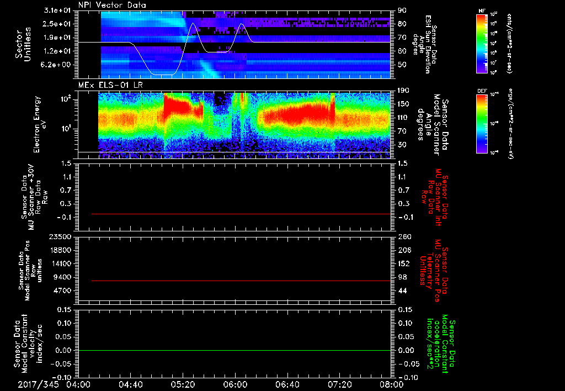This screenshot has height=391, width=565.
Task: Click the "3.1e+01" sector tick label
Action: pos(57,10)
